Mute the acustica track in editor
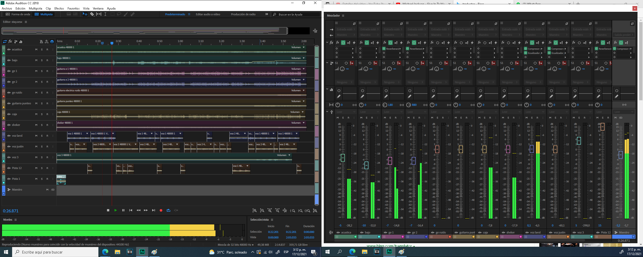 point(36,50)
